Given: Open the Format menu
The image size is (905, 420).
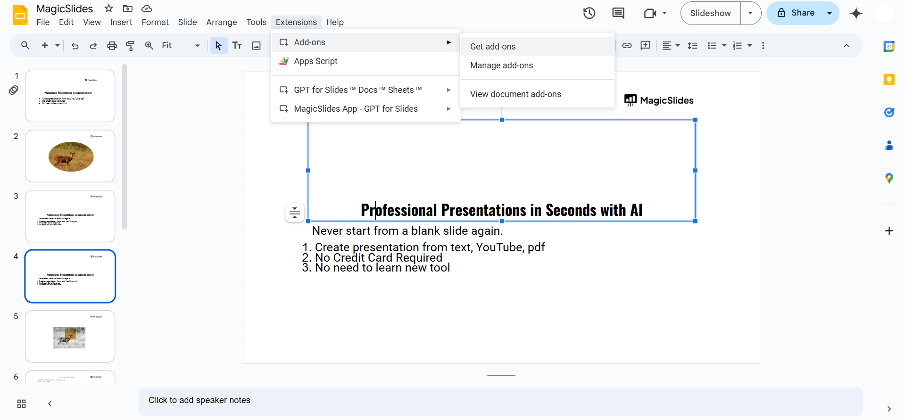Looking at the screenshot, I should pos(155,22).
